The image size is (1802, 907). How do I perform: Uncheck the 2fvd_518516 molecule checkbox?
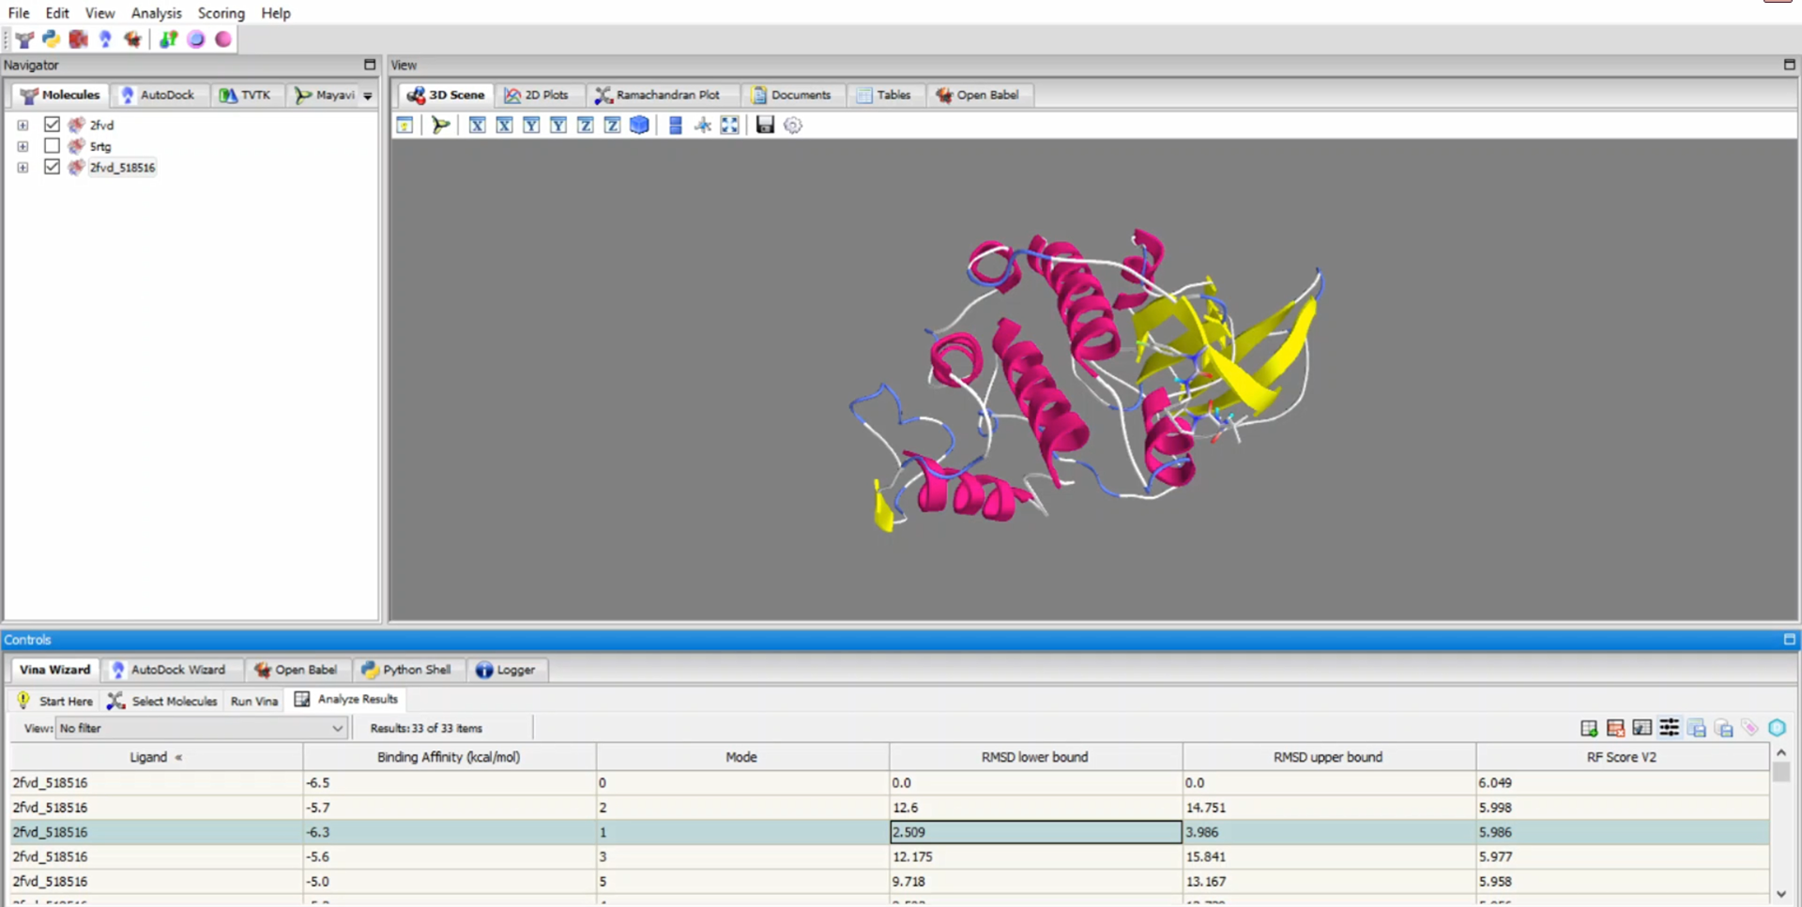click(x=52, y=167)
